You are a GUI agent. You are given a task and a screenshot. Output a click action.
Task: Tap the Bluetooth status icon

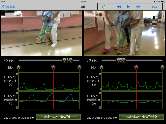coord(155,2)
